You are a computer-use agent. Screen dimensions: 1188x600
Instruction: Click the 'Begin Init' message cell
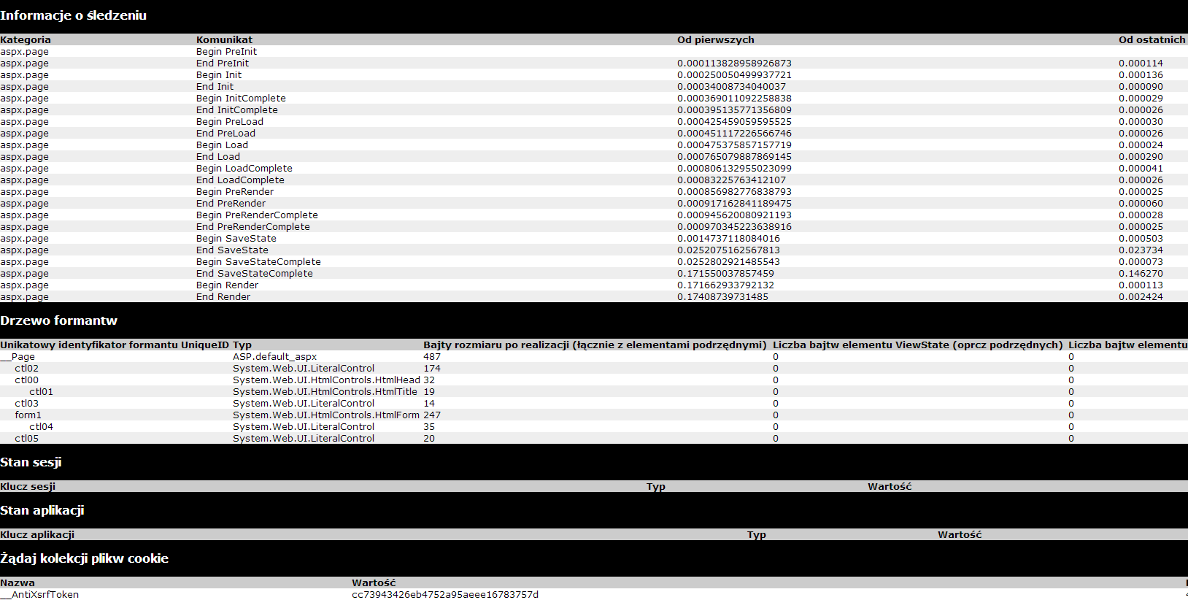coord(219,75)
